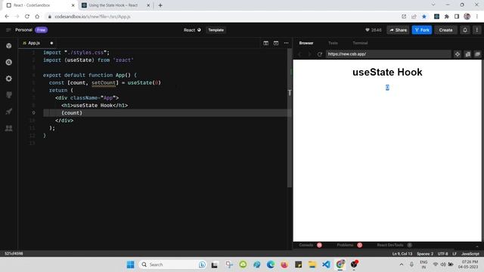Close the unsaved App.js tab dot

coord(51,43)
